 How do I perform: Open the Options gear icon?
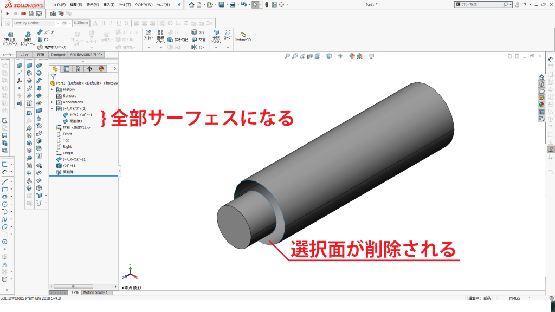click(x=282, y=4)
